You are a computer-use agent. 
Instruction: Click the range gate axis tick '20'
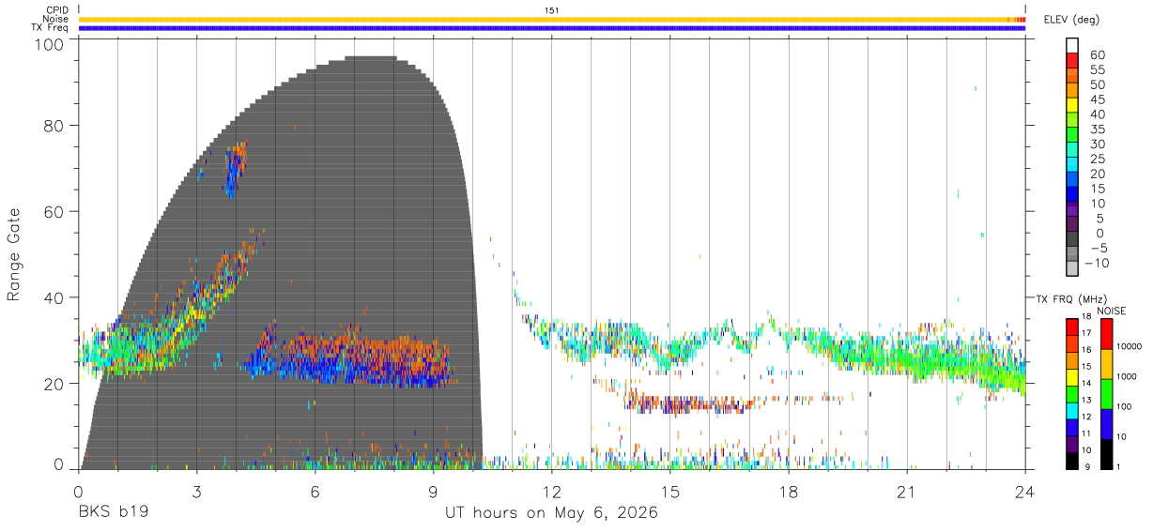[x=54, y=384]
